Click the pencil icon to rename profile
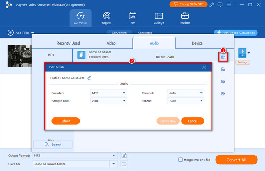This screenshot has height=171, width=265. tap(89, 78)
